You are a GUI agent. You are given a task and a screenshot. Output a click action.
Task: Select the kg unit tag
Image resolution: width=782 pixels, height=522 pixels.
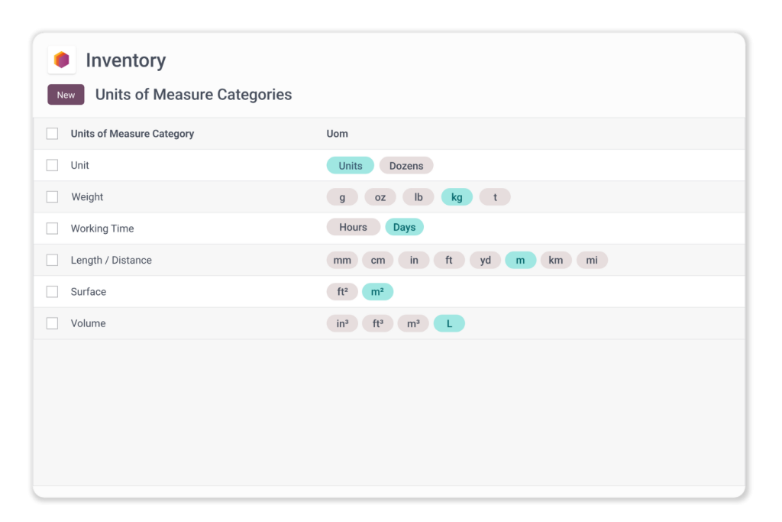tap(457, 197)
